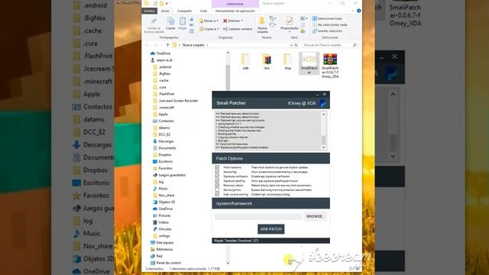Click the PayPal donate icon in Smali Patcher
This screenshot has width=489, height=275.
click(322, 103)
